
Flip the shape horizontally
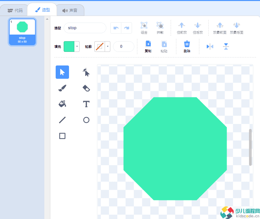click(x=210, y=47)
